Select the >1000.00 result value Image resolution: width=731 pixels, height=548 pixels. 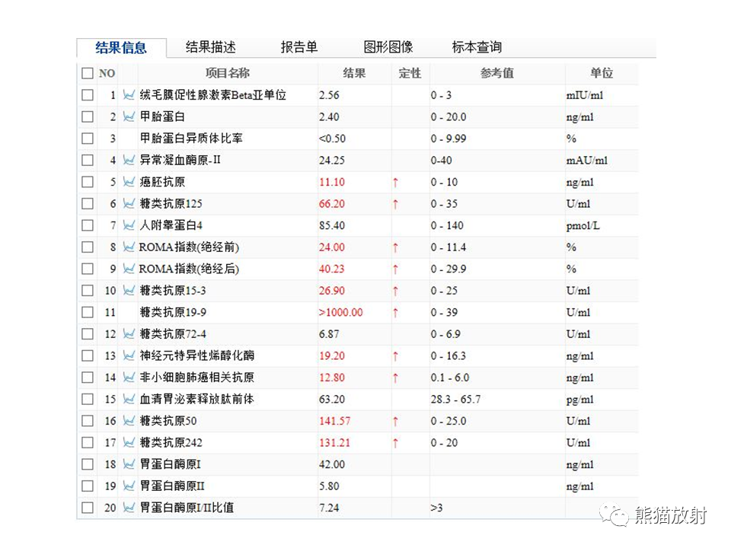pyautogui.click(x=341, y=312)
